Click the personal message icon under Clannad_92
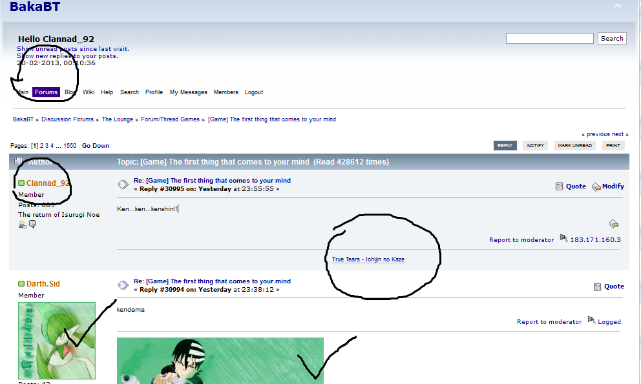 (32, 225)
